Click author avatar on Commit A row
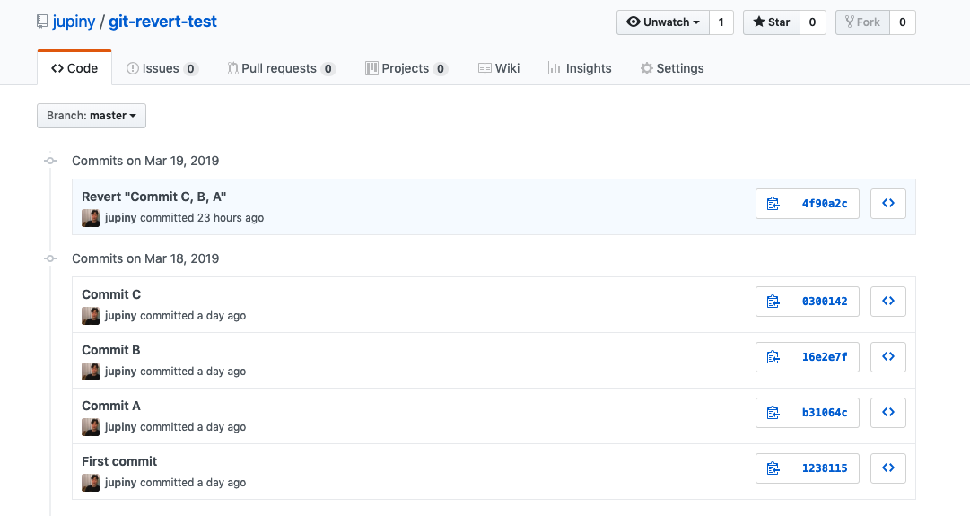The width and height of the screenshot is (970, 516). pos(91,427)
